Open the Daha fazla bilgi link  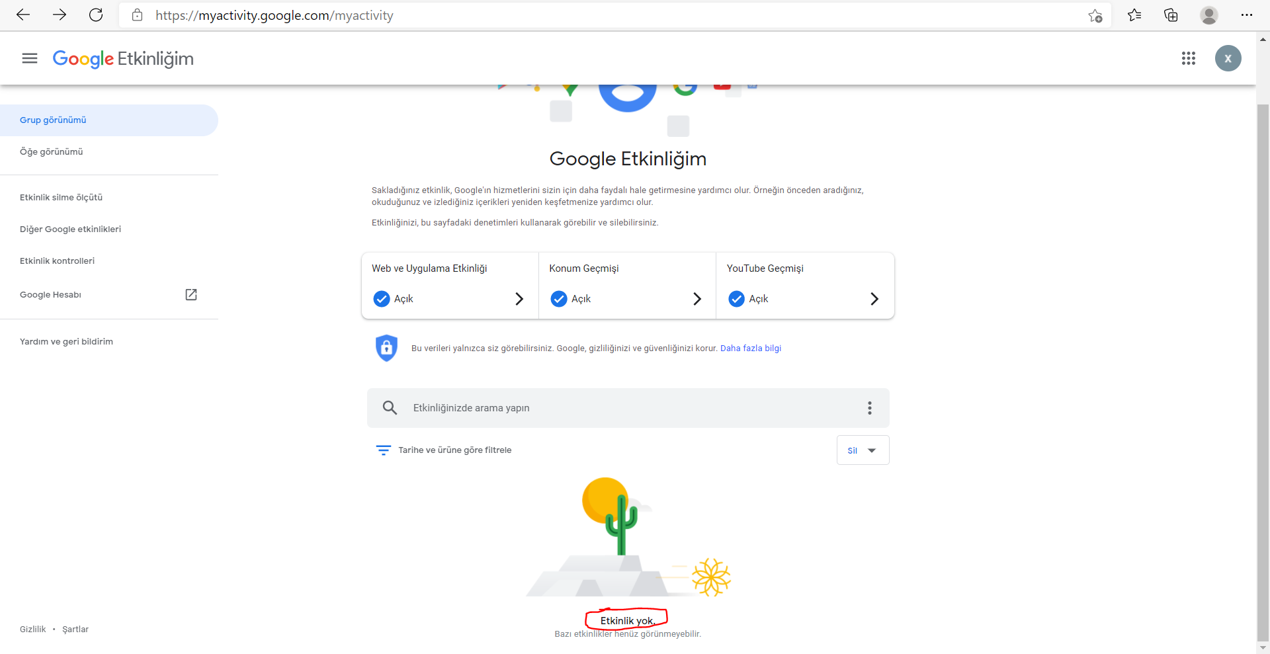point(751,348)
